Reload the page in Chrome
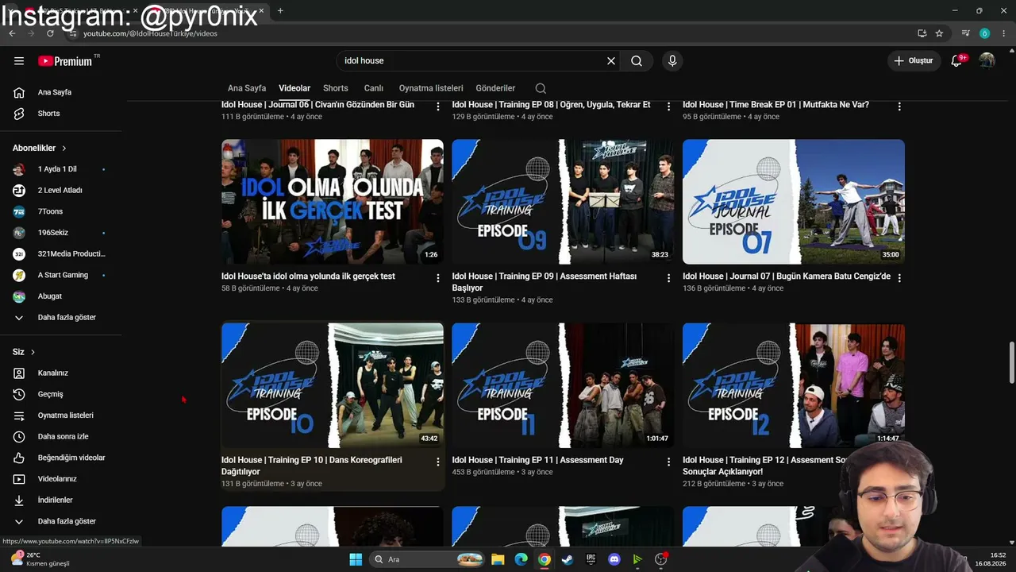The width and height of the screenshot is (1016, 572). point(50,33)
